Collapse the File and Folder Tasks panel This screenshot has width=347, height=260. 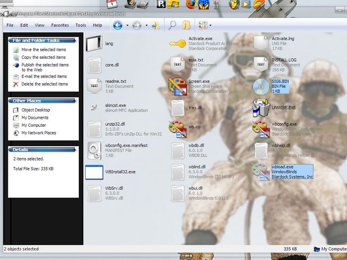coord(75,41)
